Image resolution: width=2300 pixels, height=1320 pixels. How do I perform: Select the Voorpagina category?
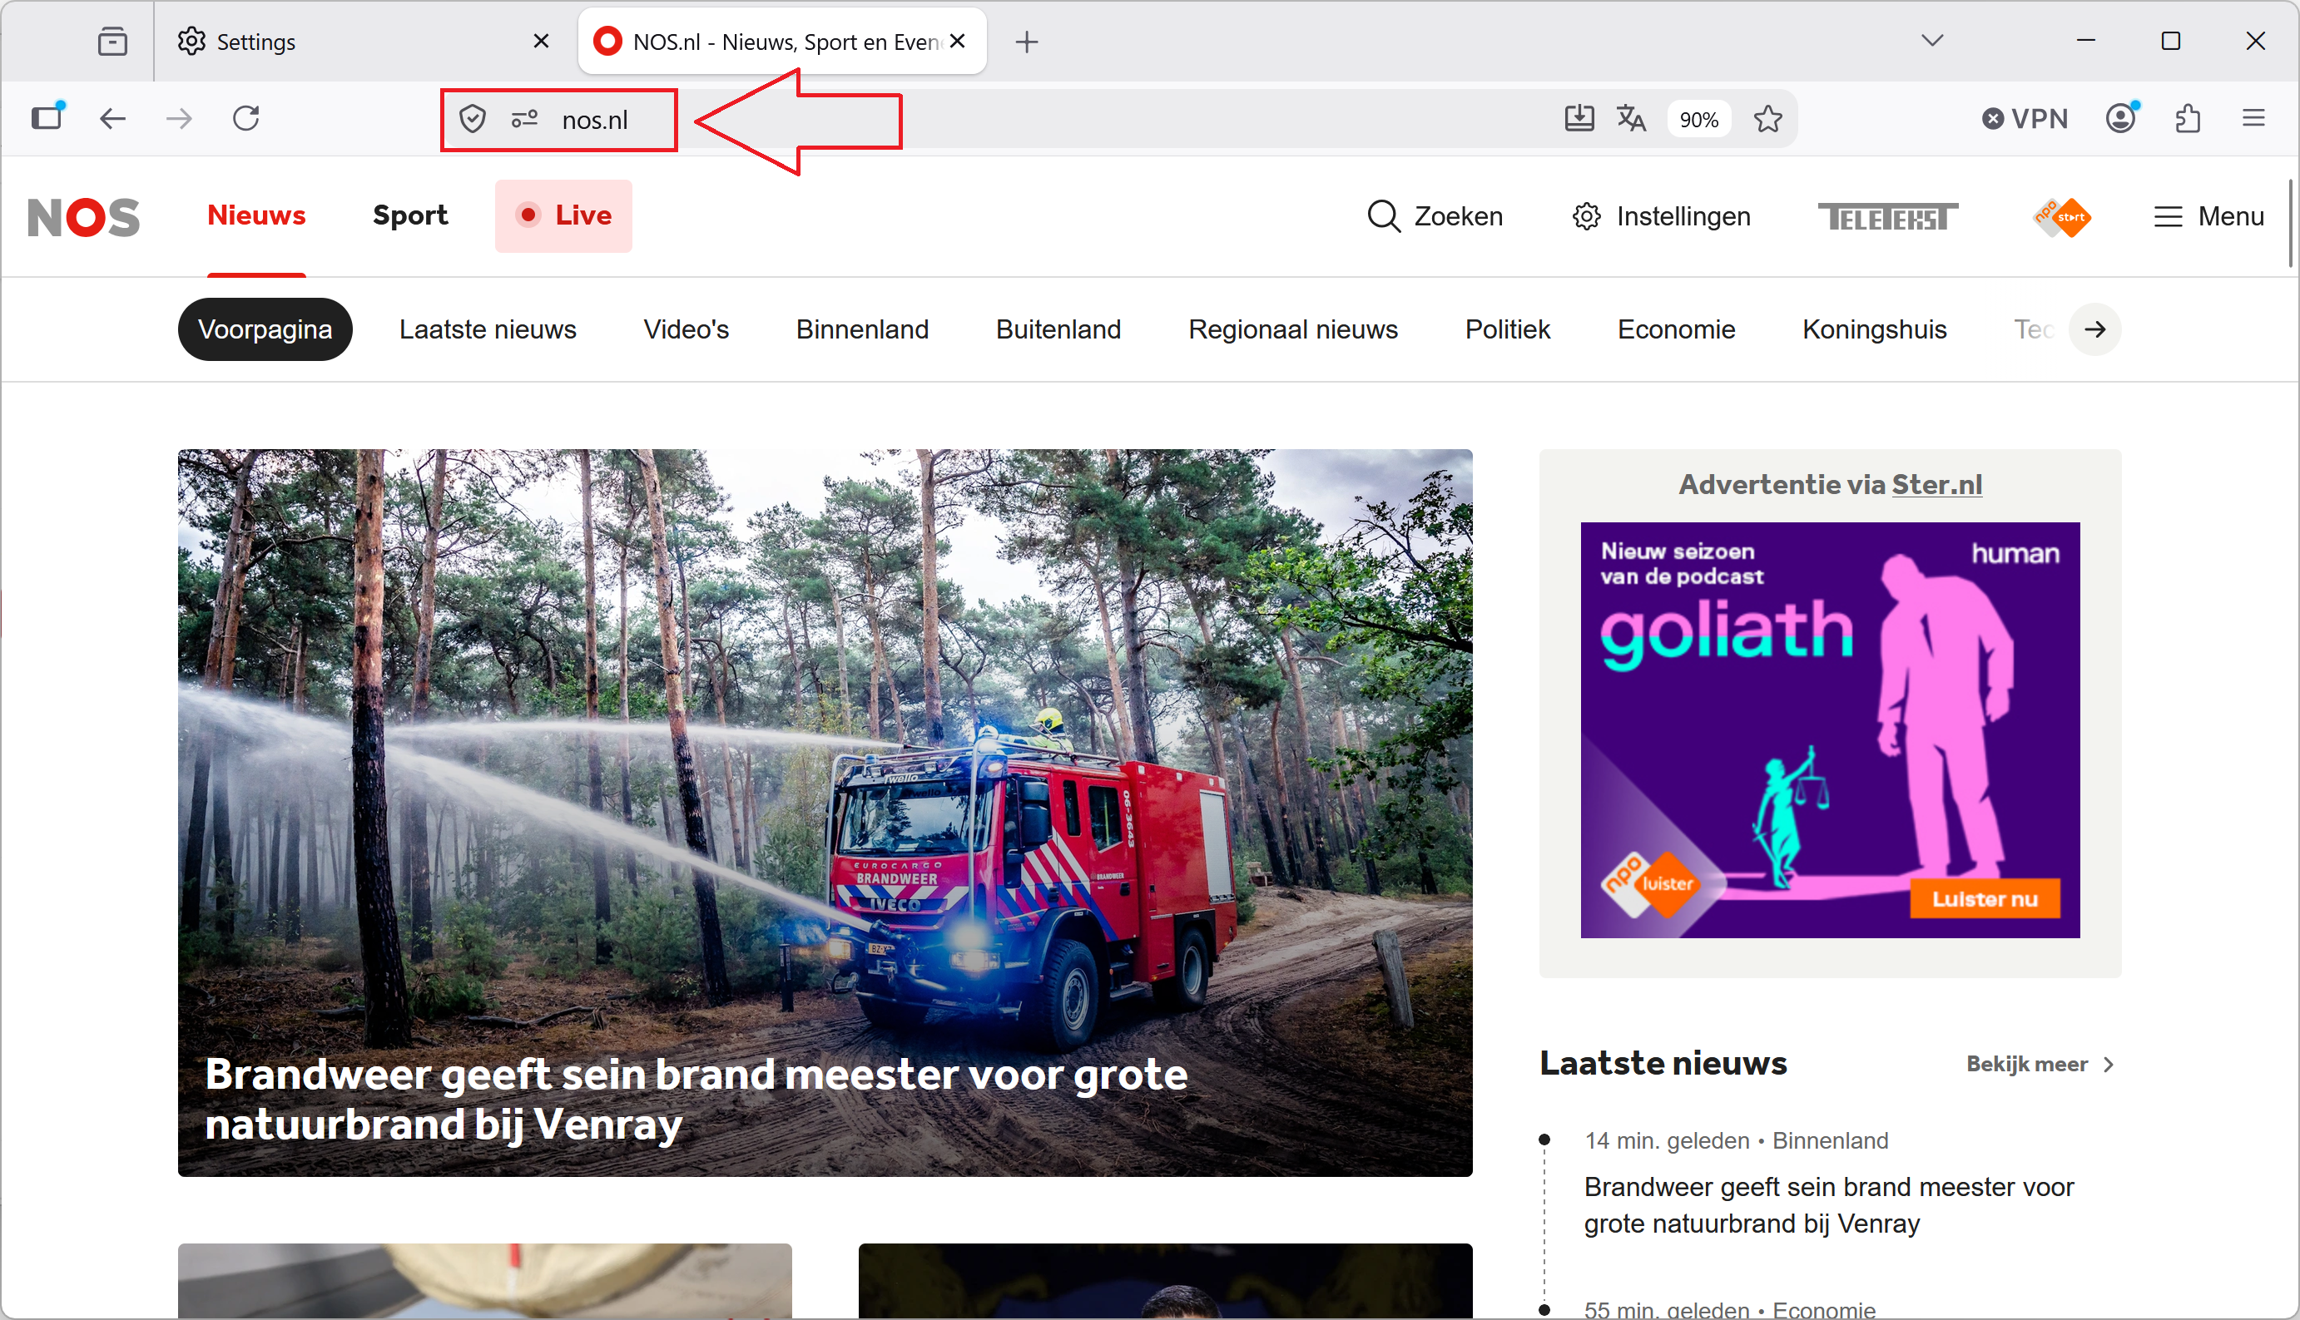(265, 330)
